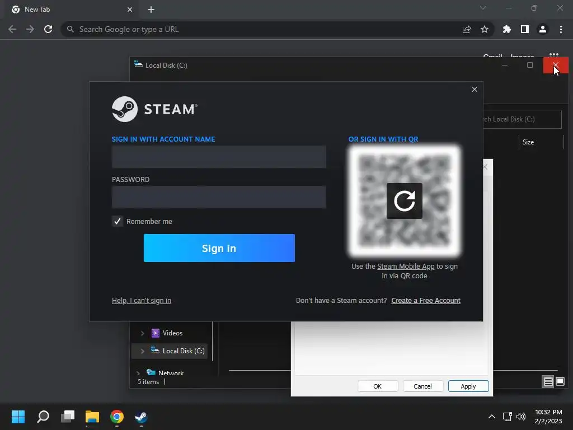The image size is (573, 430).
Task: Open the Google apps grid
Action: 554,55
